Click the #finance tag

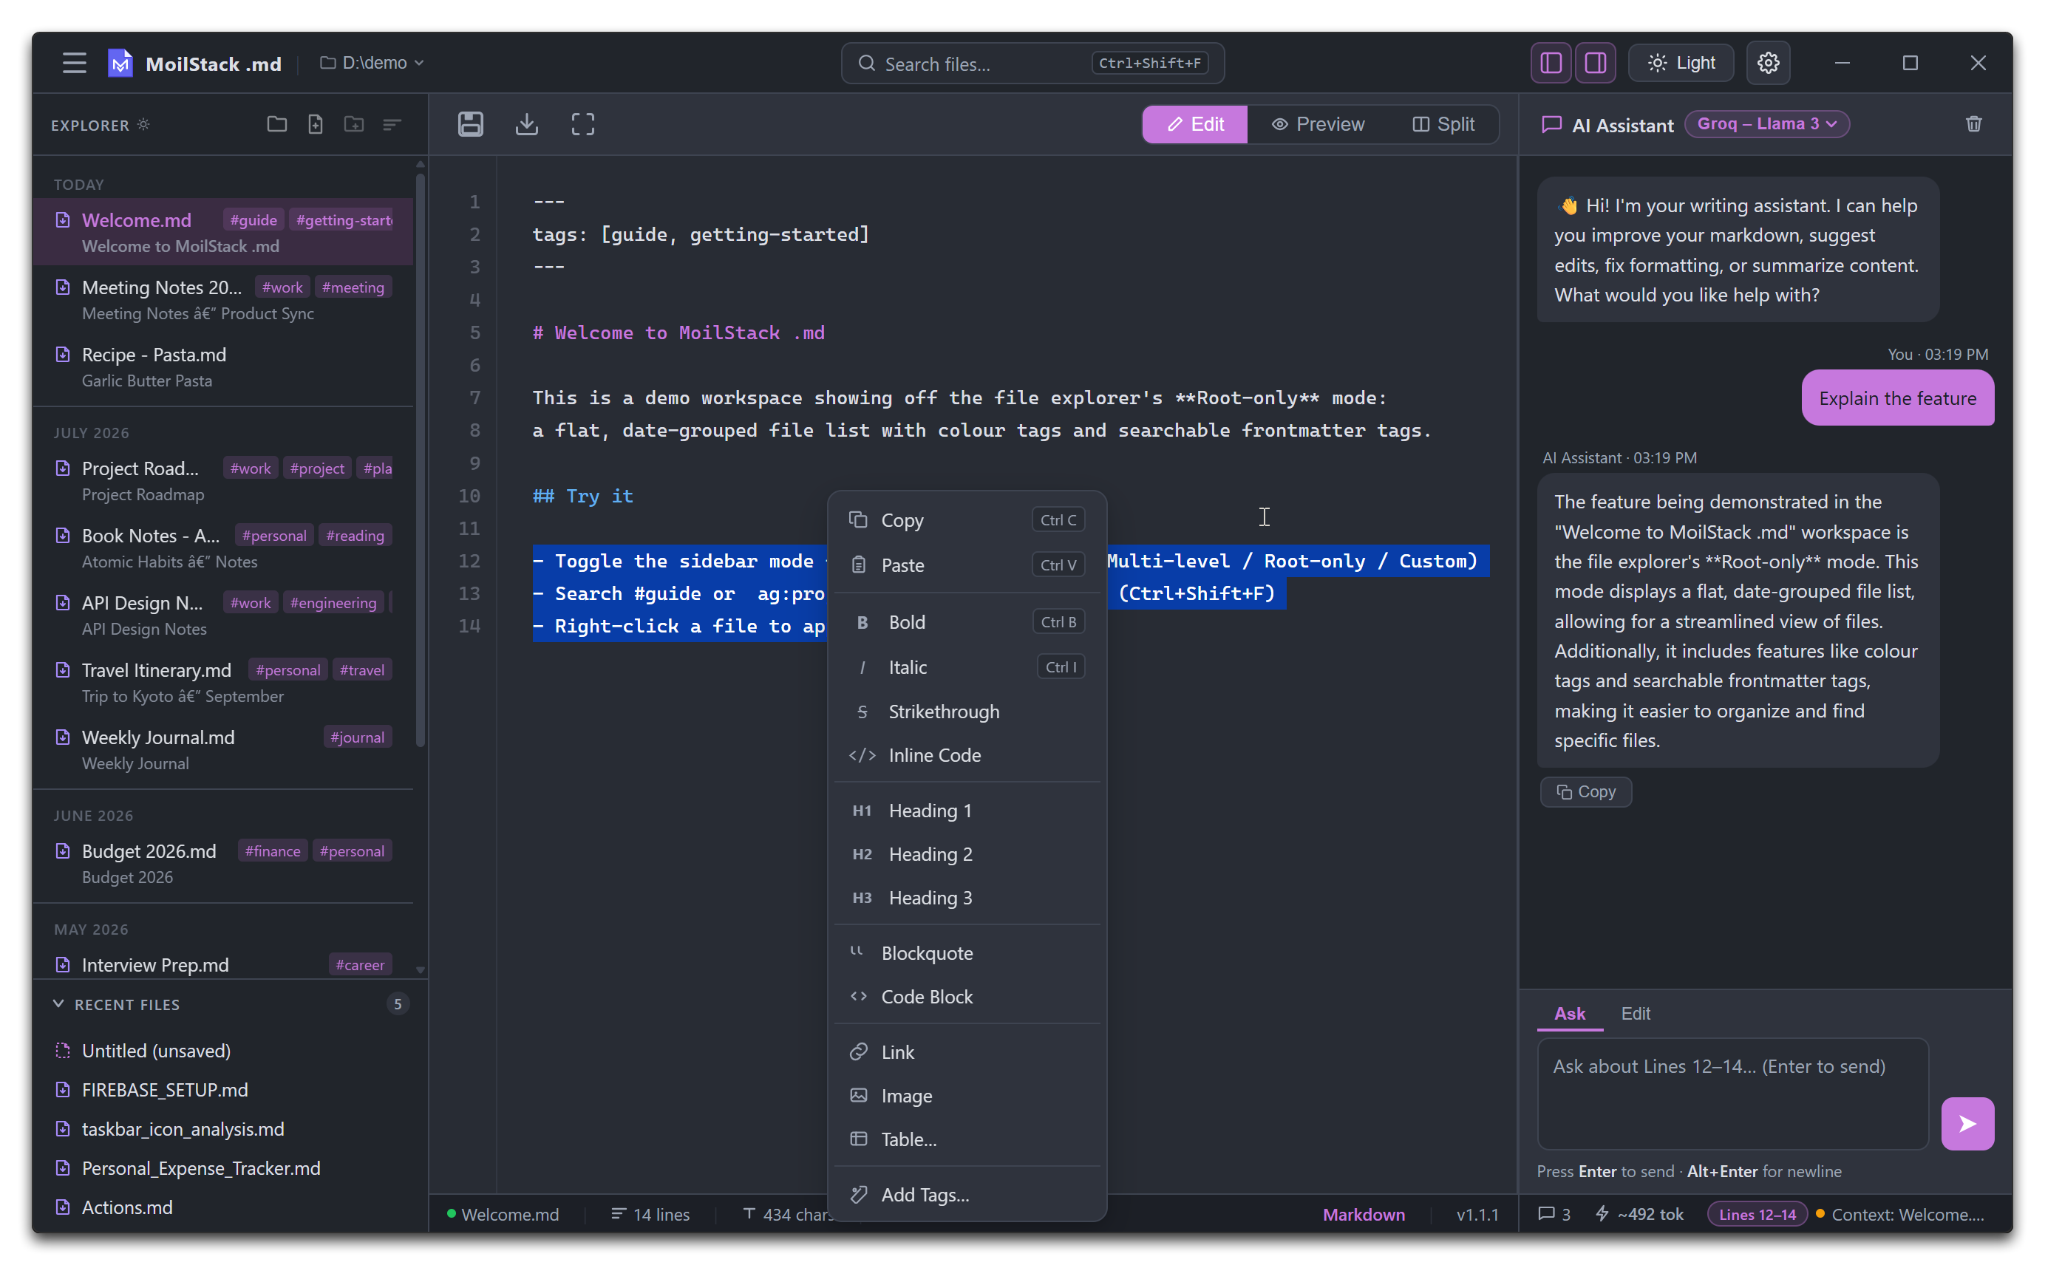point(272,851)
